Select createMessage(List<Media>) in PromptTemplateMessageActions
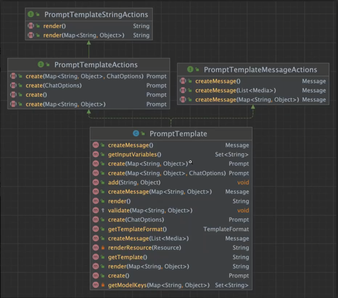The width and height of the screenshot is (338, 298). pos(235,90)
